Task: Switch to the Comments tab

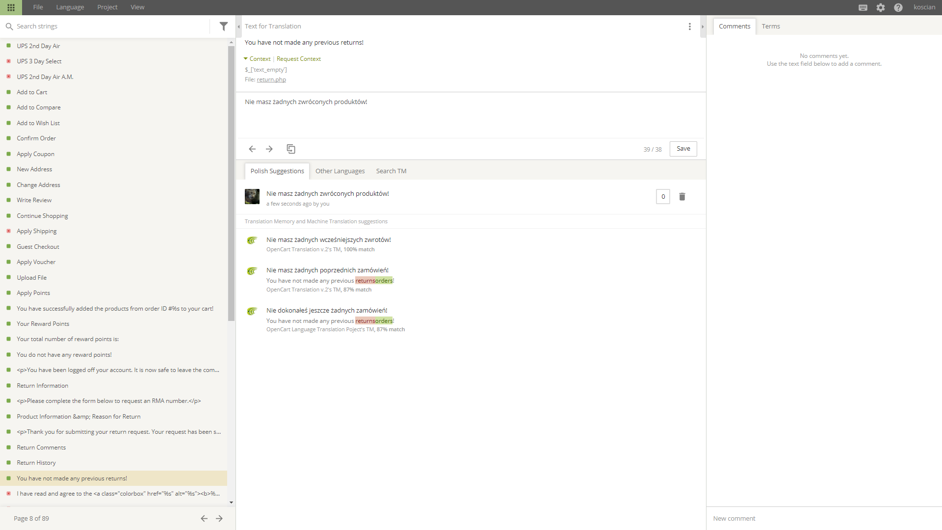Action: tap(734, 26)
